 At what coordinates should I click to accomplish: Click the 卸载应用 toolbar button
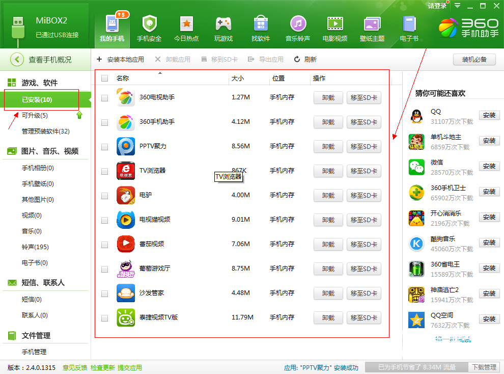[x=173, y=60]
